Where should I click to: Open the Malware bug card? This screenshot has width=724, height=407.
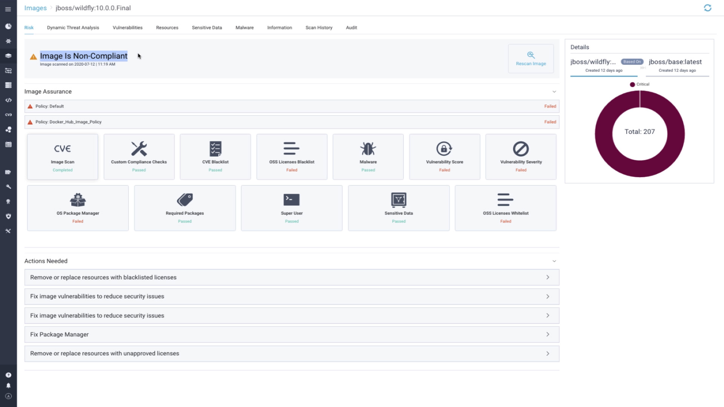coord(368,157)
